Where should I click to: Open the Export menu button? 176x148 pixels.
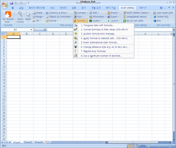113,17
